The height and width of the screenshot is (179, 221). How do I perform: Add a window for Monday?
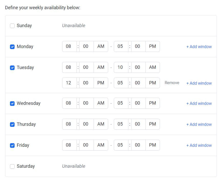pyautogui.click(x=199, y=47)
